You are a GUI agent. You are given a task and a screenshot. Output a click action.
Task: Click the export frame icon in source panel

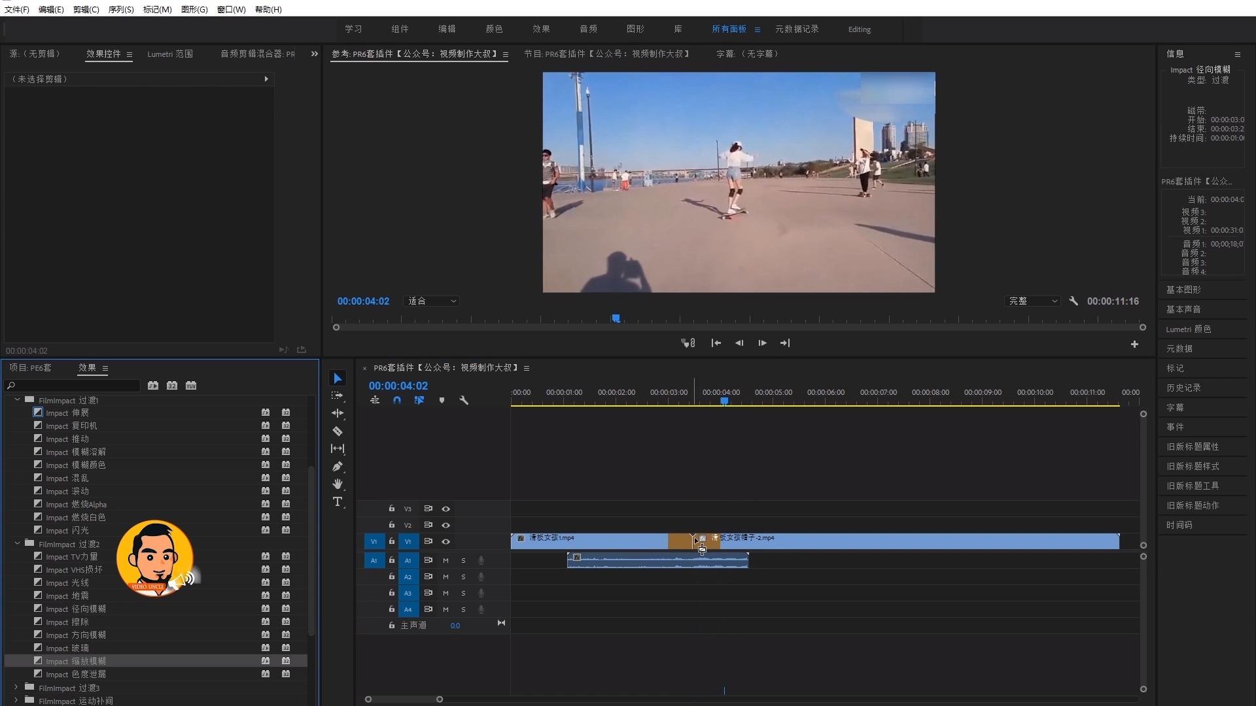coord(302,350)
